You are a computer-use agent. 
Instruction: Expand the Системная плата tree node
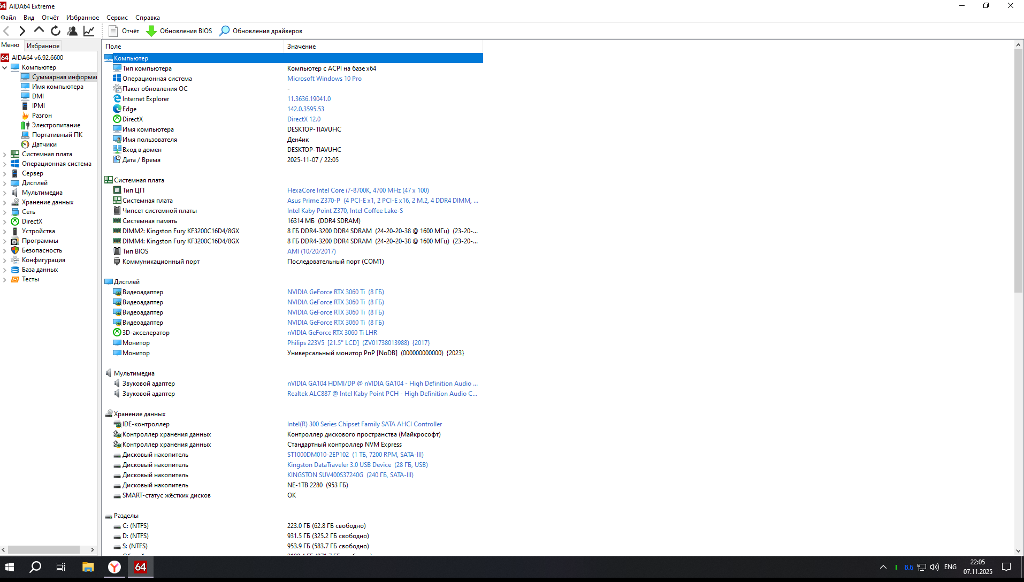[x=5, y=155]
